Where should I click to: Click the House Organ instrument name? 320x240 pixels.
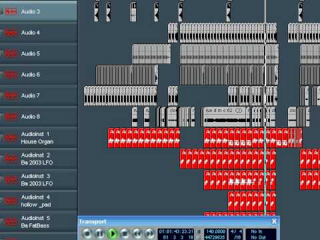[x=37, y=141]
